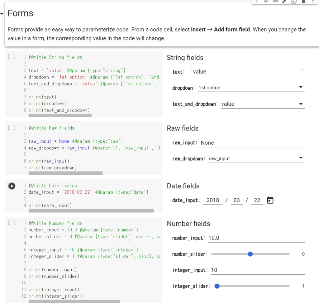Open the calendar date picker icon
The width and height of the screenshot is (319, 303).
(x=270, y=200)
